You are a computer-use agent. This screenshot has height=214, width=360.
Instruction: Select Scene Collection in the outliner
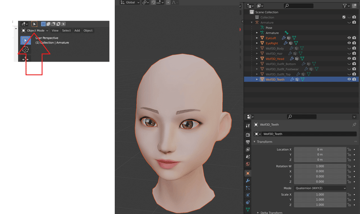[x=266, y=12]
